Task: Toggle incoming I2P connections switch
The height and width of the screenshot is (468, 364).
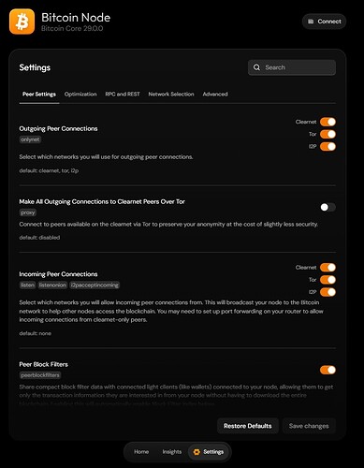Action: 328,292
